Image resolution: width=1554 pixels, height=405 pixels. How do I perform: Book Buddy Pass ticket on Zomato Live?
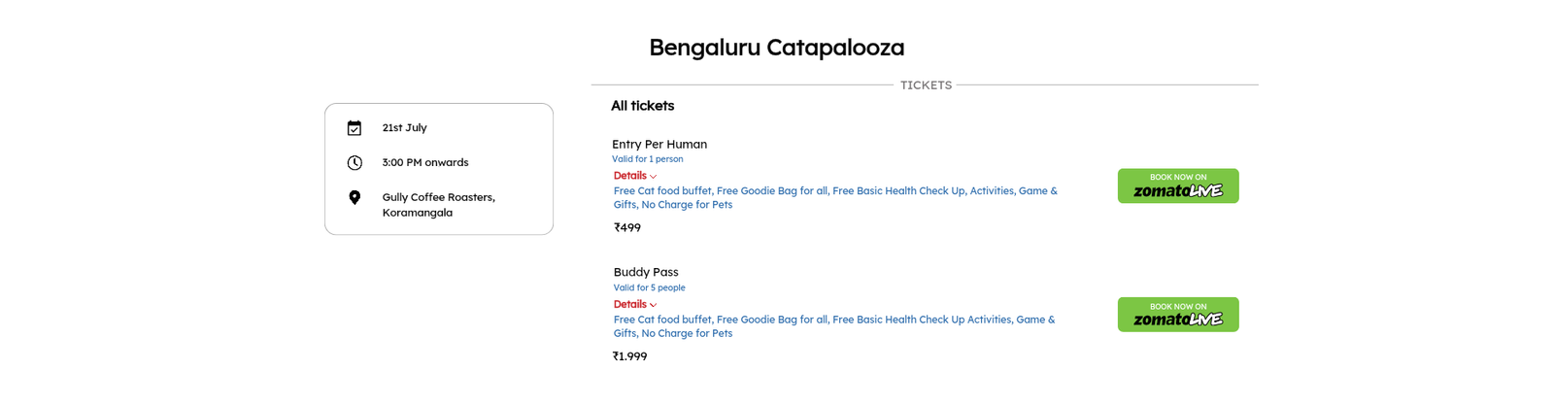point(1178,315)
